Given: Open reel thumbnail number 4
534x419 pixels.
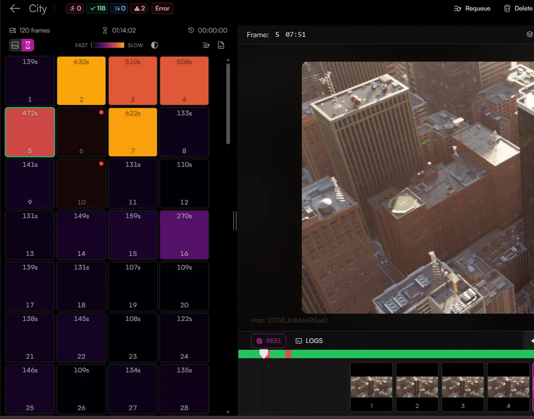Looking at the screenshot, I should [x=508, y=387].
